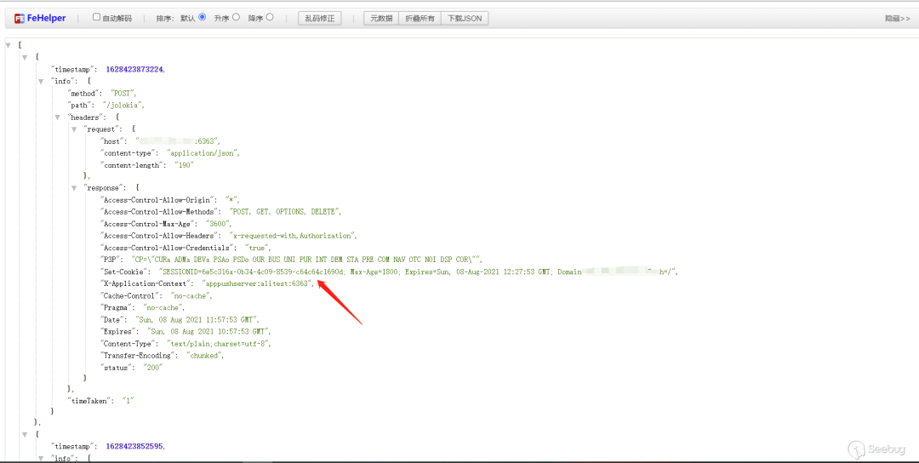Click the X-Application-Context value text
Image resolution: width=919 pixels, height=463 pixels.
(257, 283)
